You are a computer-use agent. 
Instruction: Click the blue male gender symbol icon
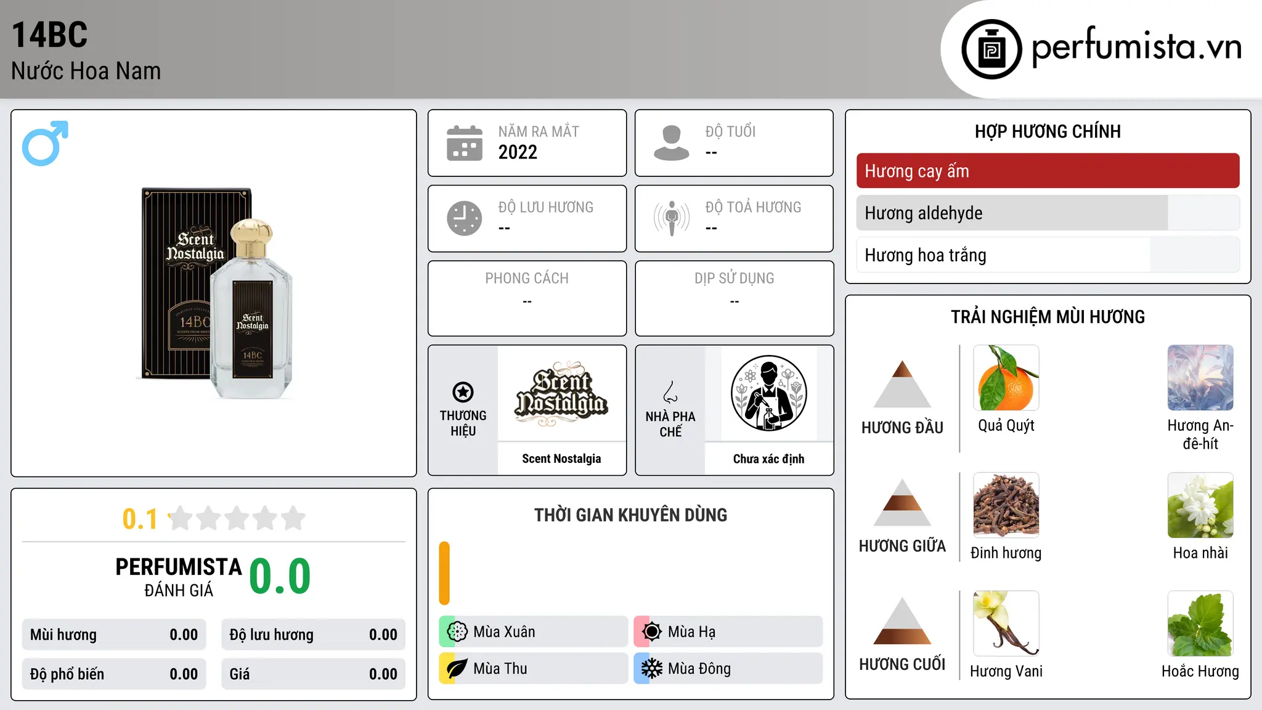point(45,143)
